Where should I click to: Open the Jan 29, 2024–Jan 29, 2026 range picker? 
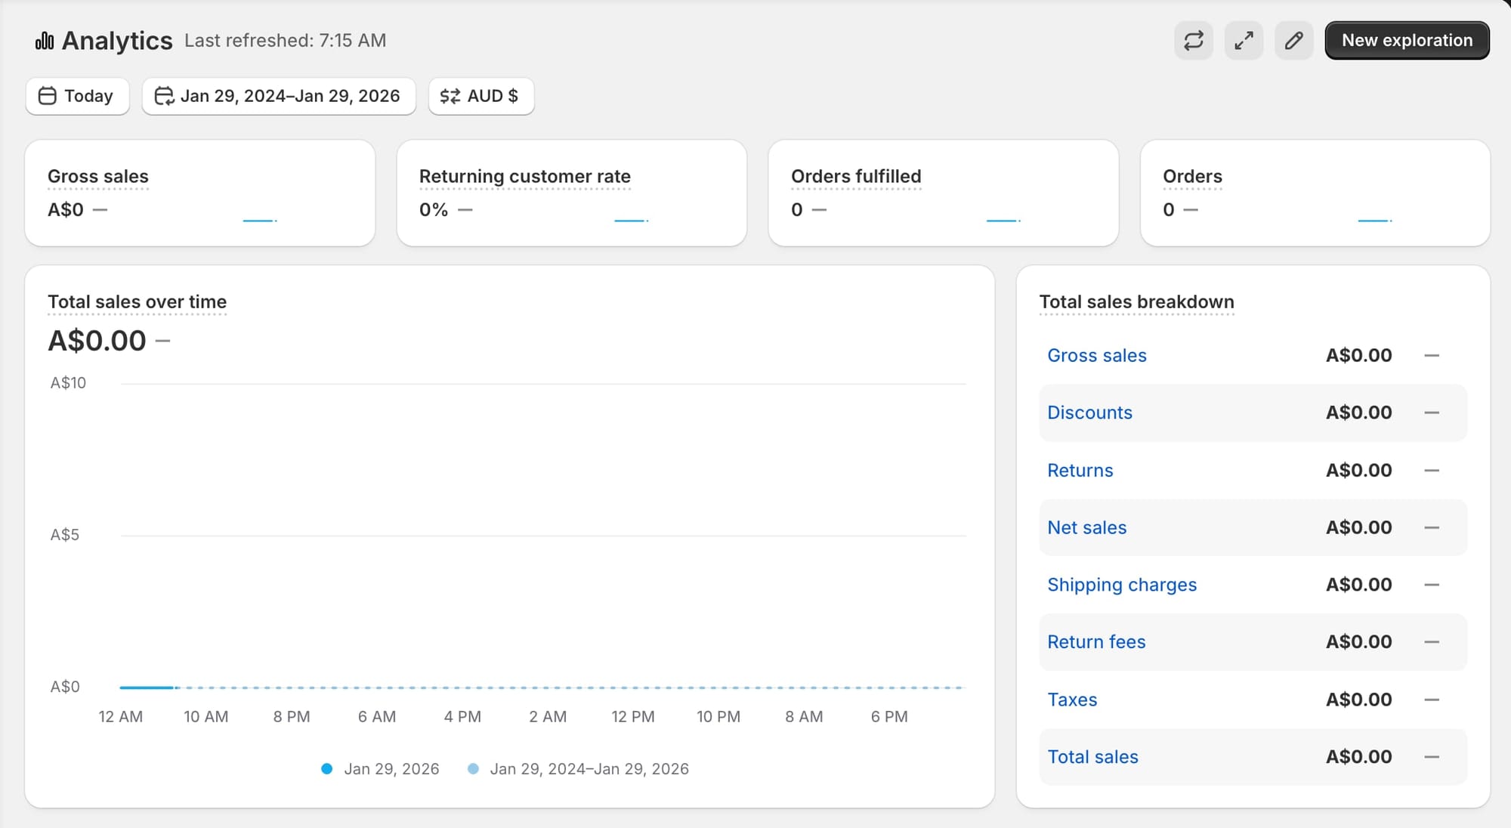coord(278,96)
